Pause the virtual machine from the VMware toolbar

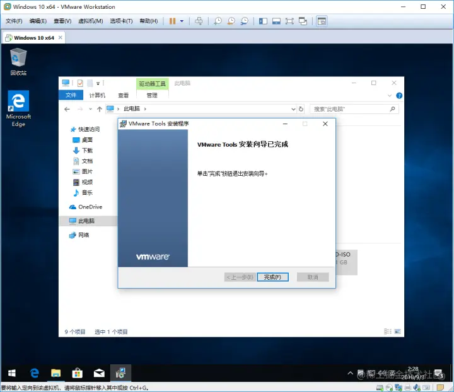coord(172,21)
